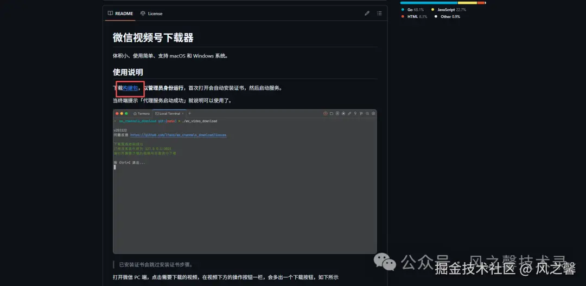The width and height of the screenshot is (586, 286).
Task: Click the red circle icon in terminal toolbar
Action: (326, 113)
